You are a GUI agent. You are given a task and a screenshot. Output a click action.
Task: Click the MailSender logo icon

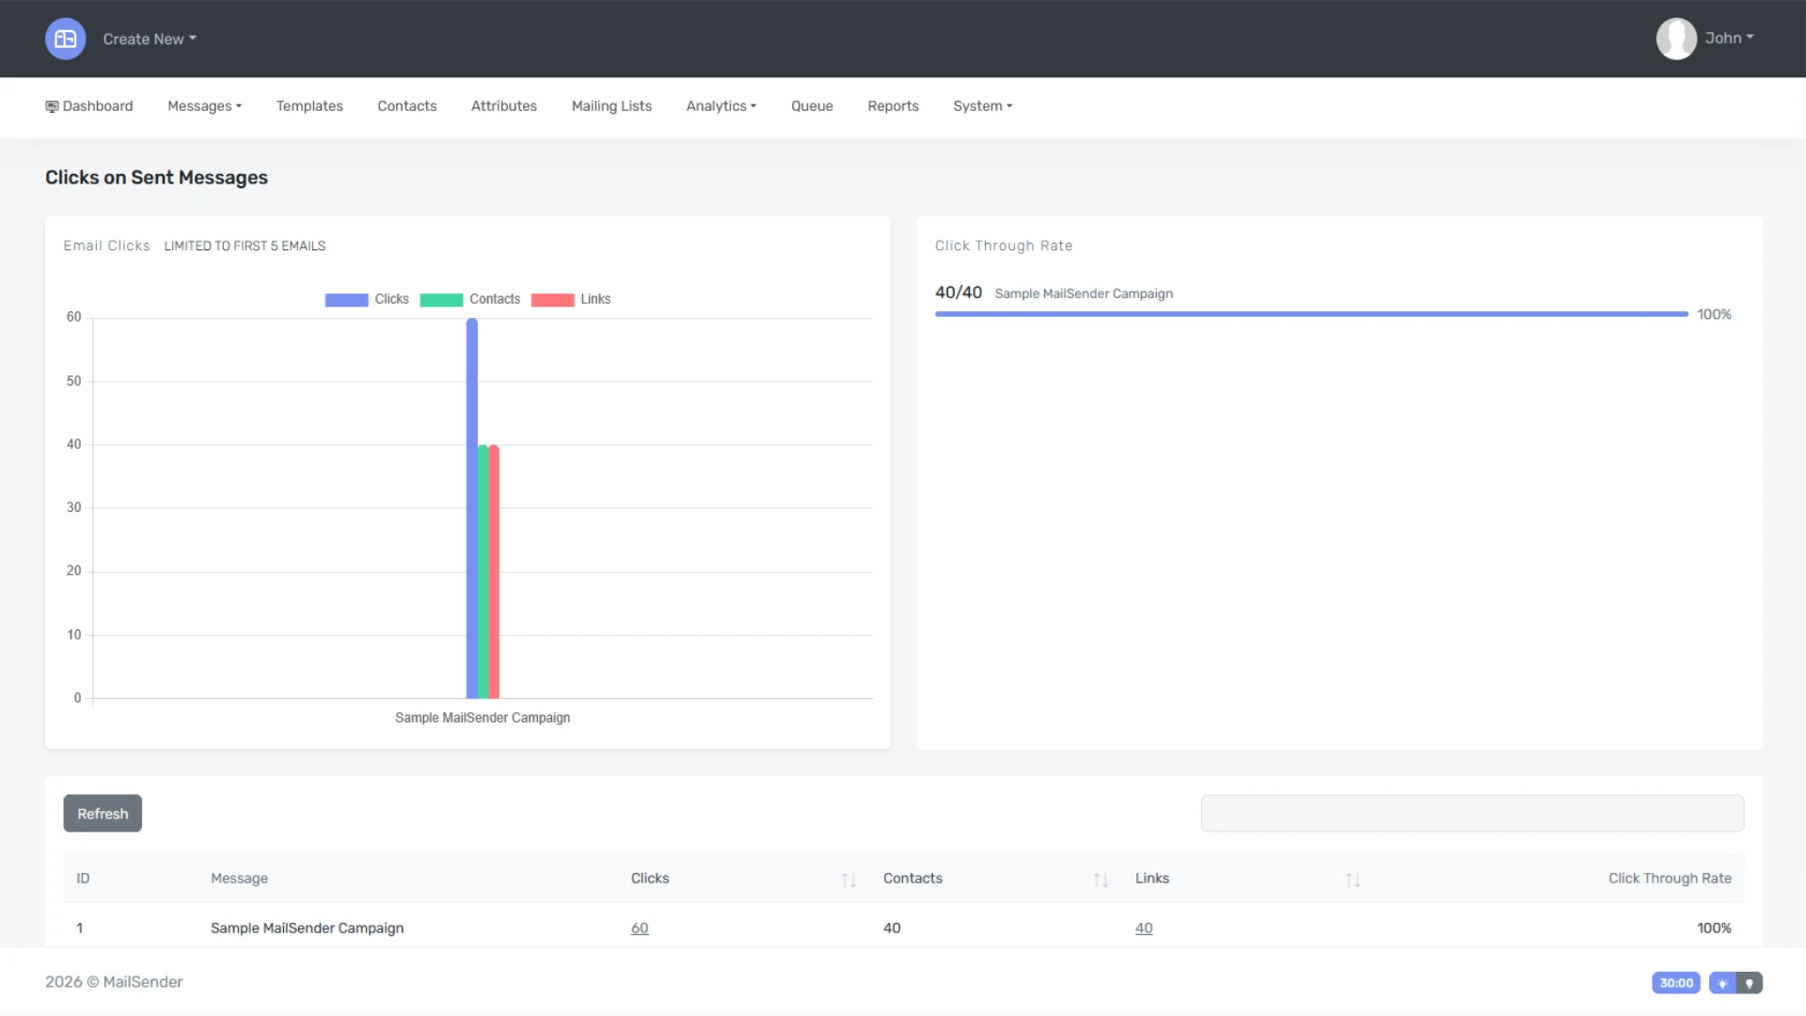[x=66, y=39]
